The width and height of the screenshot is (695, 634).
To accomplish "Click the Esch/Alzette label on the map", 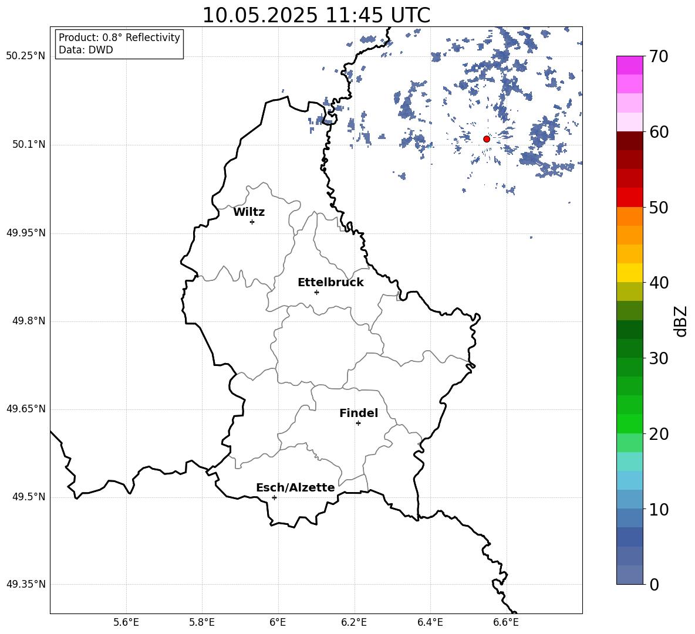I will pyautogui.click(x=295, y=487).
